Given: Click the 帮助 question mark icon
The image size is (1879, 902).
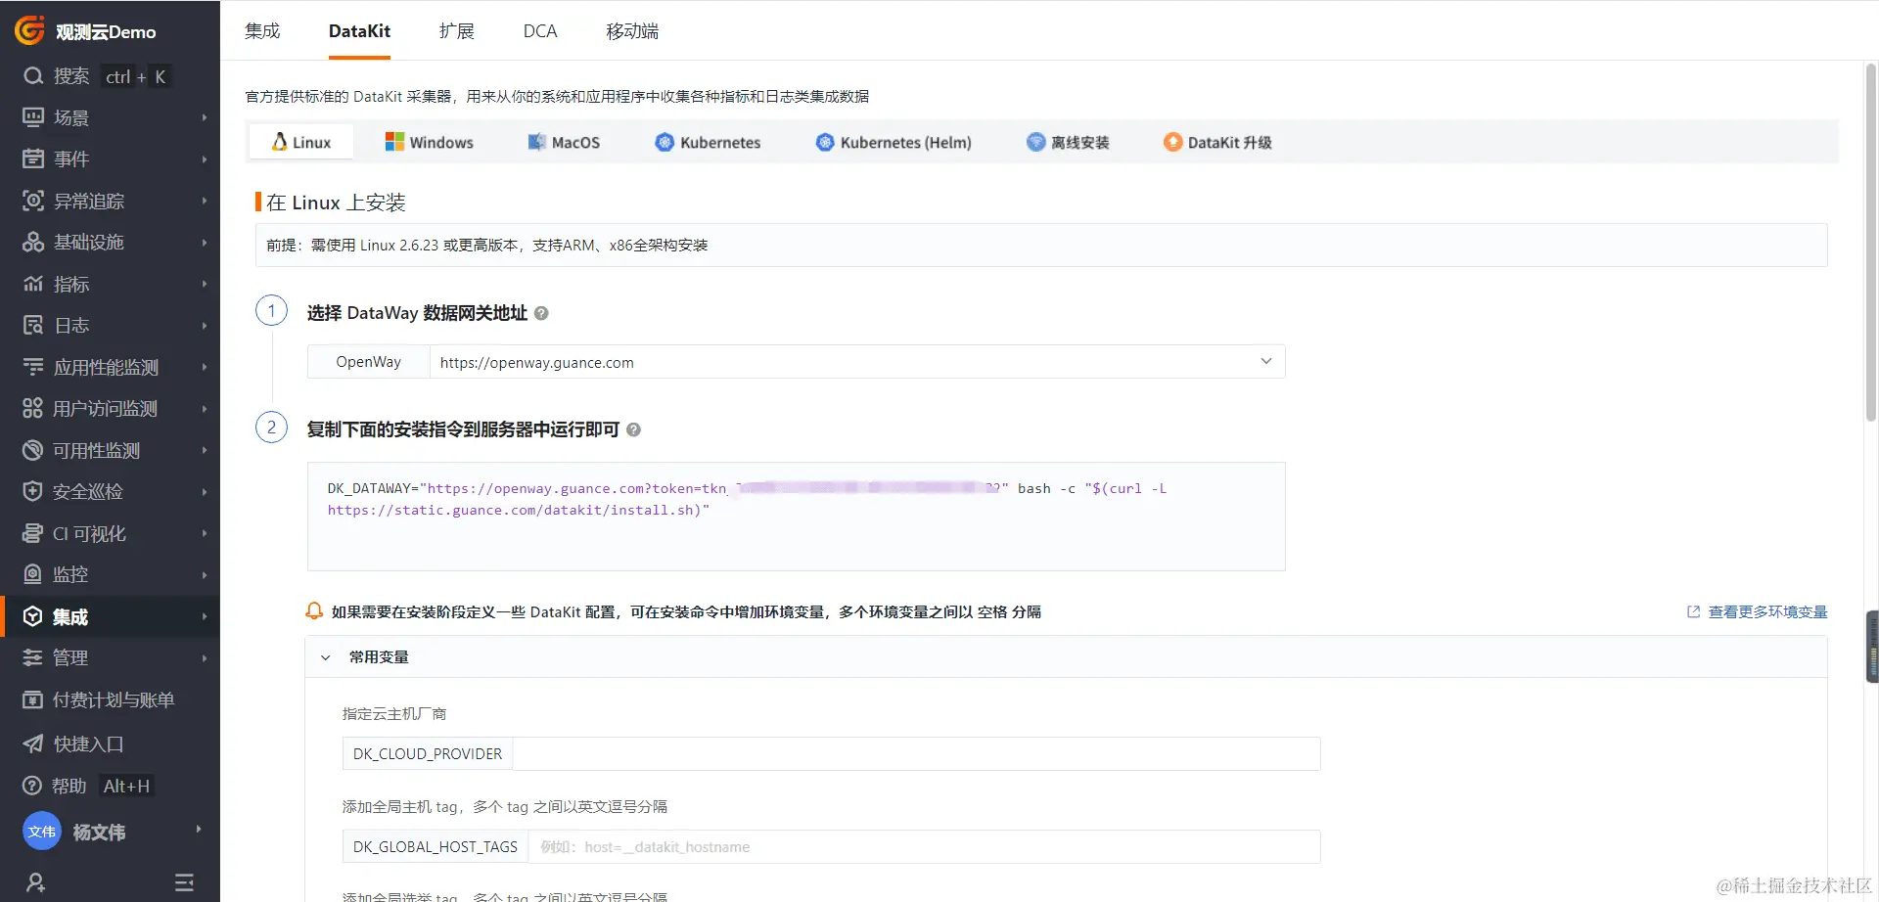Looking at the screenshot, I should click(33, 786).
